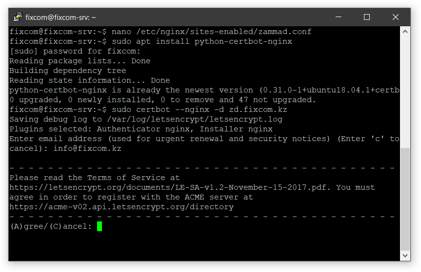Click the 'Plugins selected: Authenticator nginx' line
The image size is (421, 272).
[x=141, y=129]
